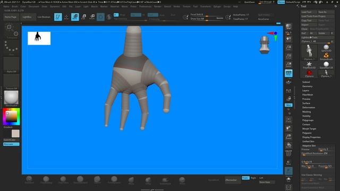This screenshot has width=340, height=191.
Task: Click the QuickSave button
Action: click(x=249, y=2)
